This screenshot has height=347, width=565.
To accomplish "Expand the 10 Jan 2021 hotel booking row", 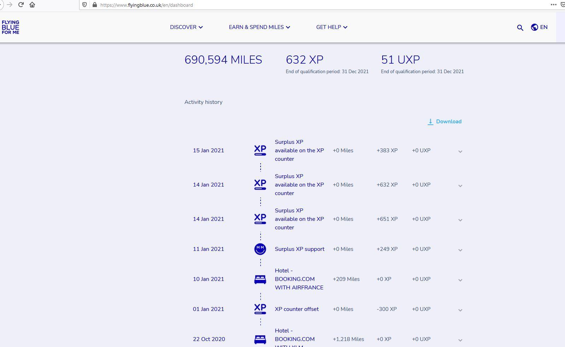I will point(460,280).
